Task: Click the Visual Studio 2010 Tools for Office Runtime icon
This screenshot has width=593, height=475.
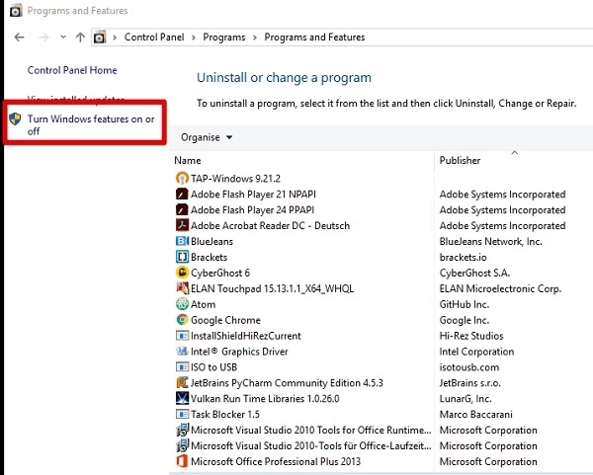Action: 182,430
